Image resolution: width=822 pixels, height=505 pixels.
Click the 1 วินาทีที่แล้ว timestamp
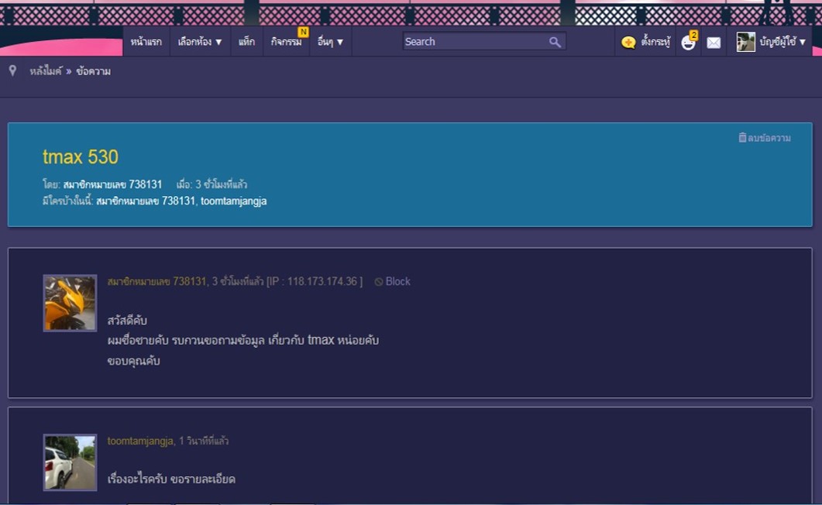click(x=204, y=441)
